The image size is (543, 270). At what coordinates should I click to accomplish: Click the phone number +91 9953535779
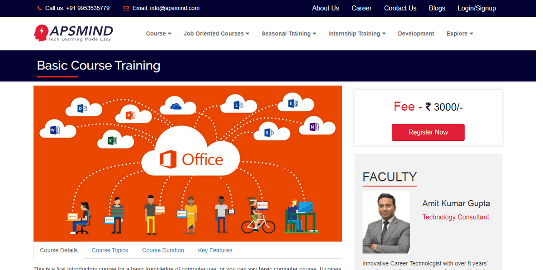(88, 8)
